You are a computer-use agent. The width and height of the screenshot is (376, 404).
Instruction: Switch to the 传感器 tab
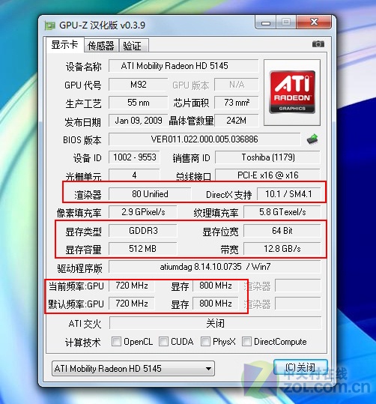(101, 46)
